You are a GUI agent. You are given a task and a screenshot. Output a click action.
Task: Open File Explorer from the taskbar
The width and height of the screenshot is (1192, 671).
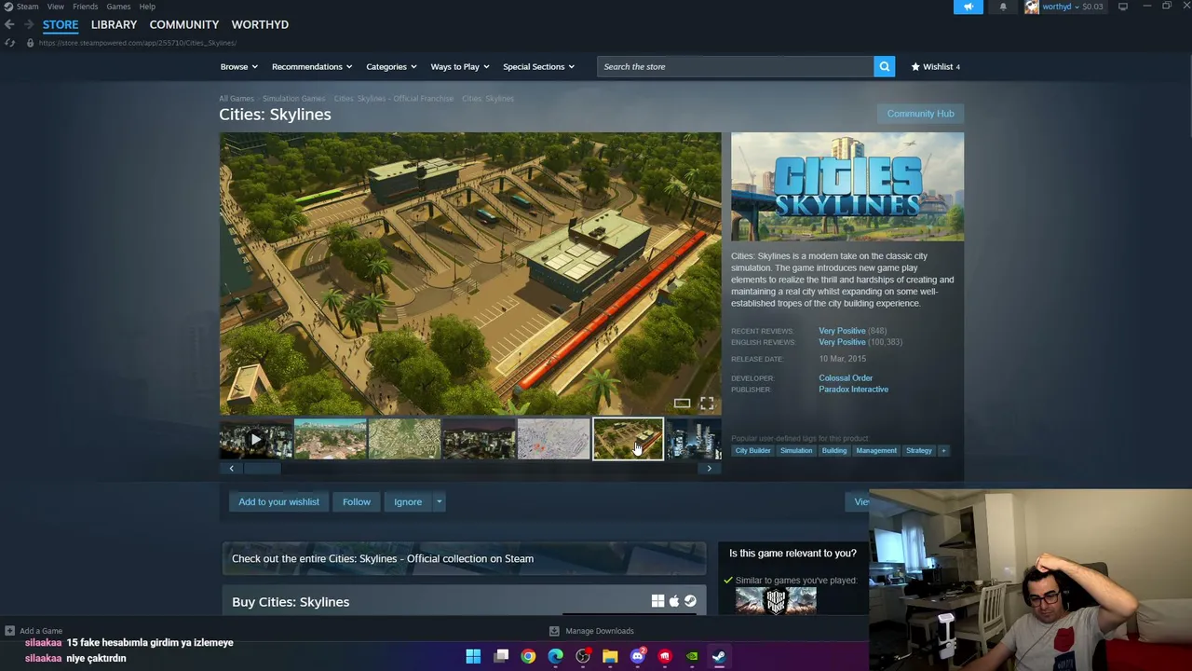[610, 656]
